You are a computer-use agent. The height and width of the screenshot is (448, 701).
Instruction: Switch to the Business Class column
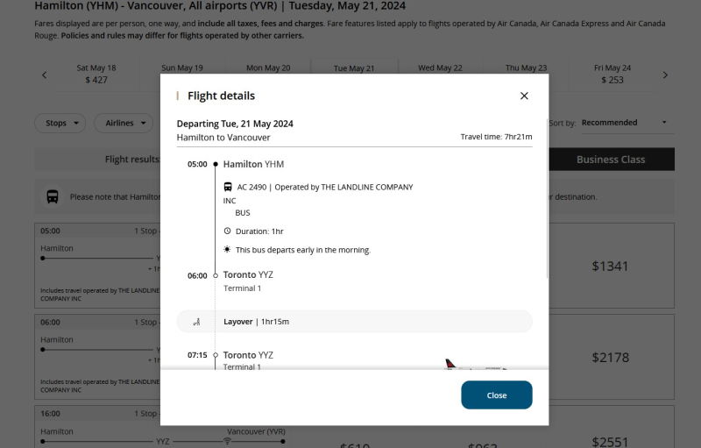click(611, 160)
